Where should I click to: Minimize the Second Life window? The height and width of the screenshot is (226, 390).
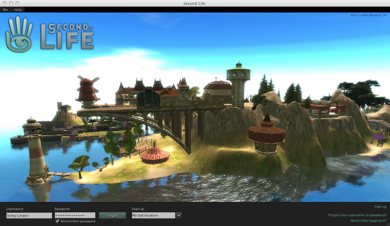click(11, 3)
